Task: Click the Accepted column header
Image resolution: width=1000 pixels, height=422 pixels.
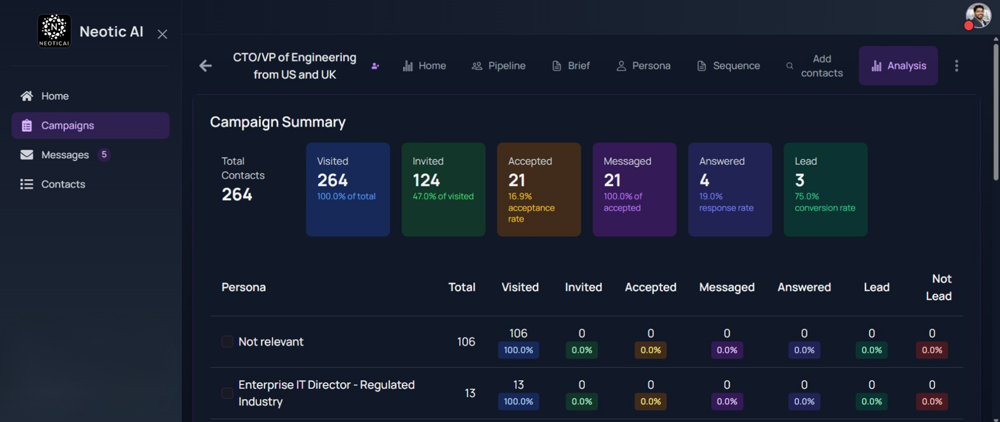Action: tap(651, 287)
